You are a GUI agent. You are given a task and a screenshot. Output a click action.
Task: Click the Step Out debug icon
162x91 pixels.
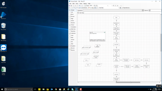(78, 8)
